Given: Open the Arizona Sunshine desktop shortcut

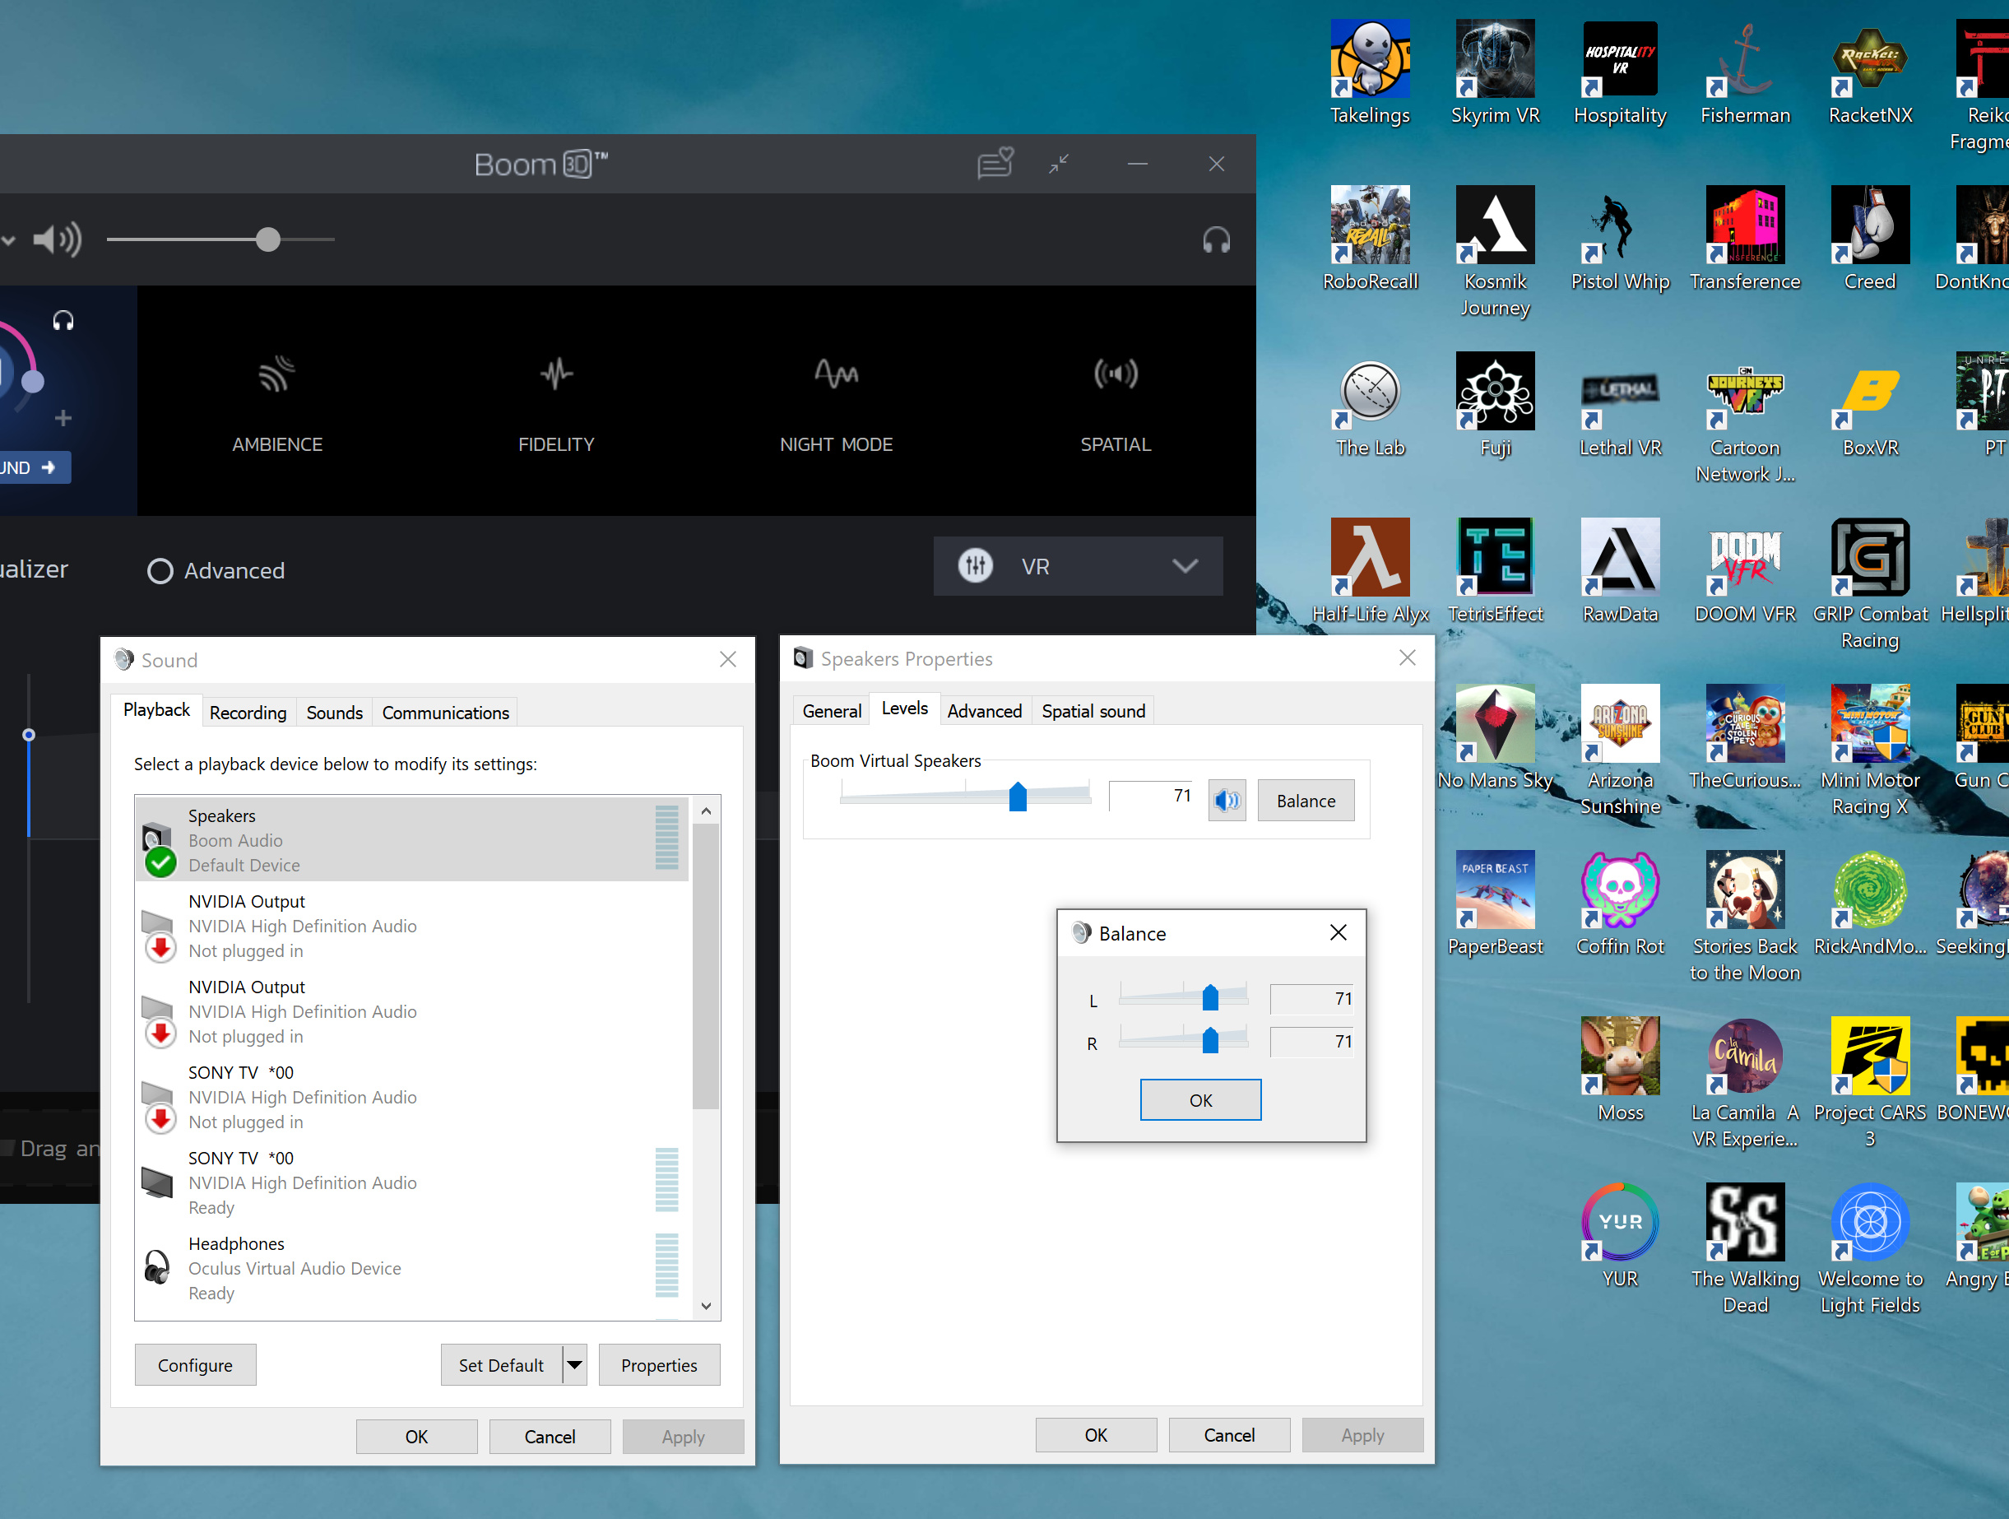Looking at the screenshot, I should (x=1619, y=750).
